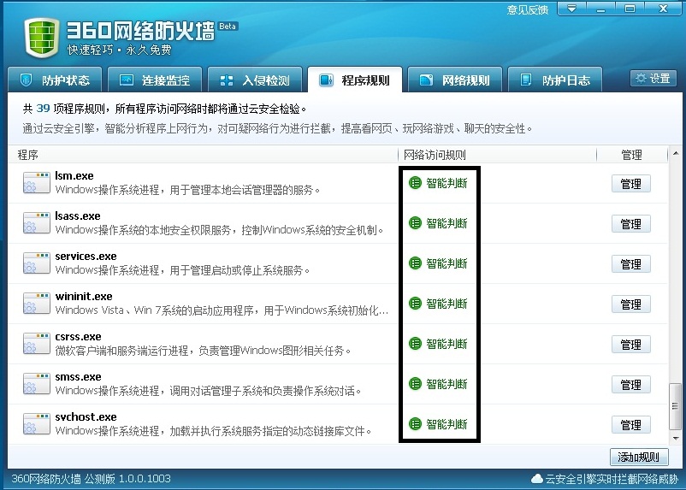The width and height of the screenshot is (686, 490).
Task: Click the smss.exe program icon
Action: pyautogui.click(x=37, y=384)
